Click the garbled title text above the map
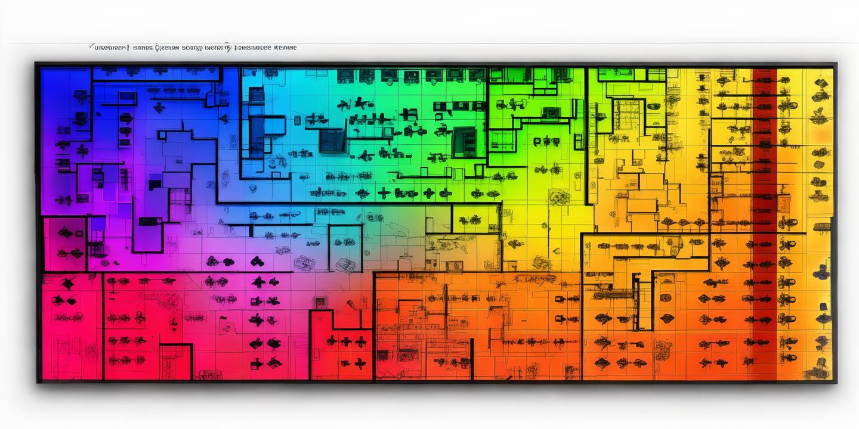 [x=192, y=47]
